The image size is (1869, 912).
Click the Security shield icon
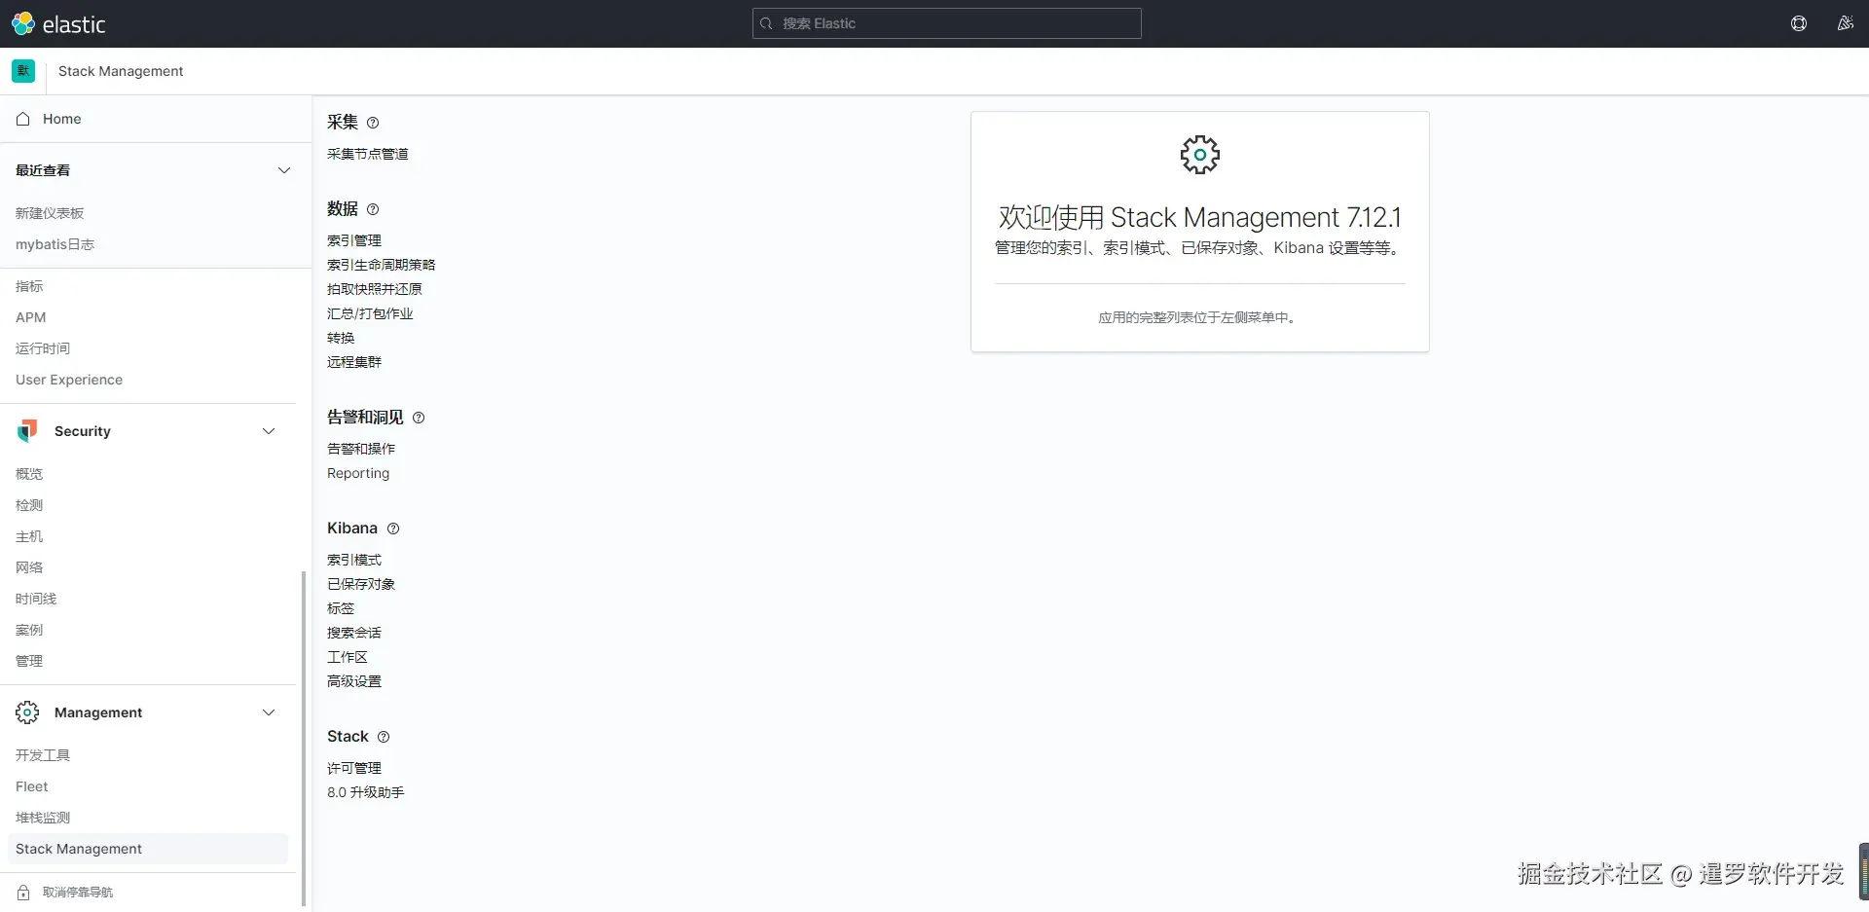[27, 431]
